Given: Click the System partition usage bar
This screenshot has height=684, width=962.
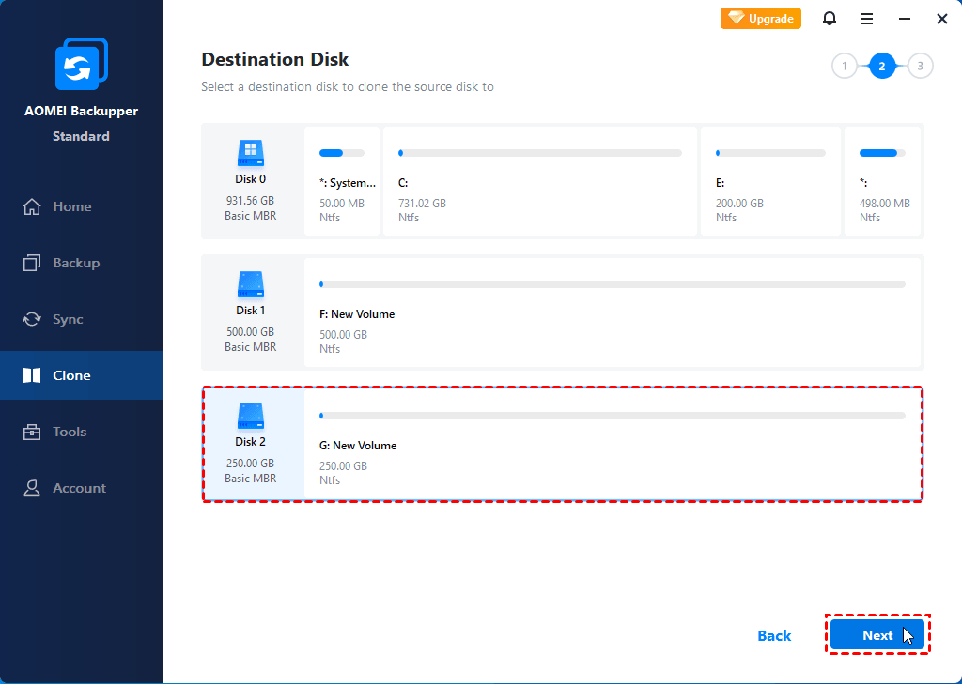Looking at the screenshot, I should [x=342, y=153].
